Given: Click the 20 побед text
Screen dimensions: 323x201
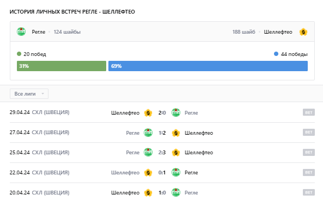Looking at the screenshot, I should (x=35, y=54).
